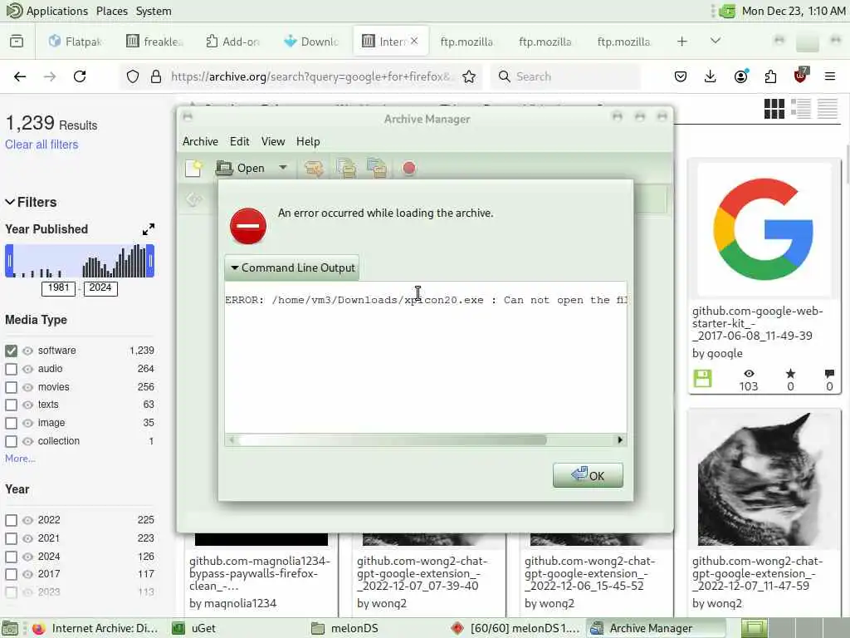850x638 pixels.
Task: Open the Archive menu in Archive Manager
Action: point(200,141)
